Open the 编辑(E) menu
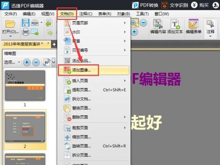The height and width of the screenshot is (165, 220). click(29, 14)
